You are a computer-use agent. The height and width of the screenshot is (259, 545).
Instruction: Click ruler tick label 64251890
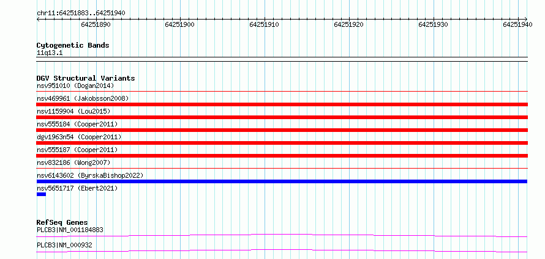[x=96, y=24]
